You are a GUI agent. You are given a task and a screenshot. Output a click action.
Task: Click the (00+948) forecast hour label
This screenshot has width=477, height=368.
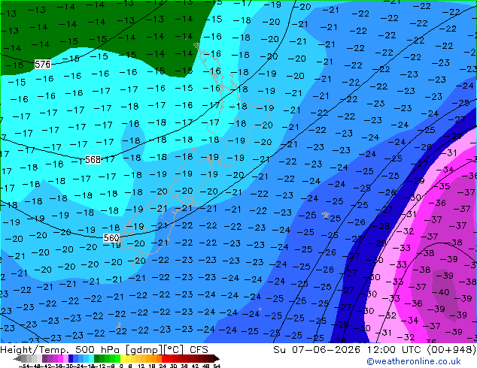[451, 350]
